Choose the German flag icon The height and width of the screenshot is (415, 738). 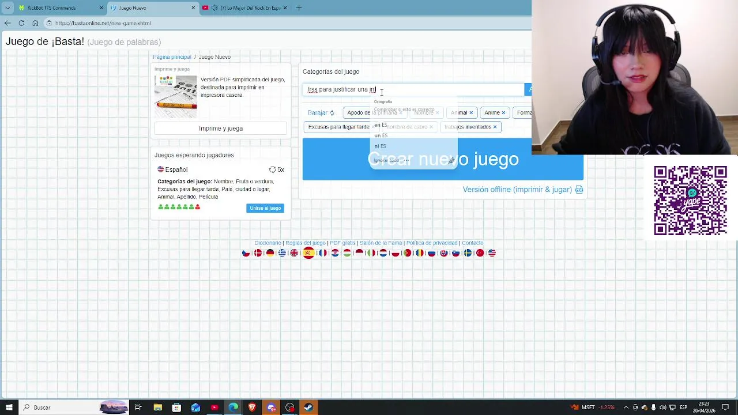tap(270, 253)
